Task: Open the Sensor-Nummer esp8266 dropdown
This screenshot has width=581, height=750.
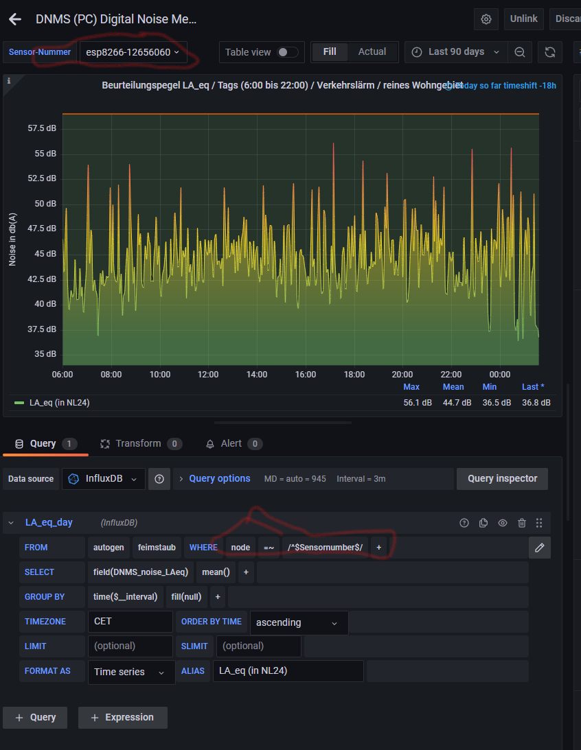Action: click(133, 52)
